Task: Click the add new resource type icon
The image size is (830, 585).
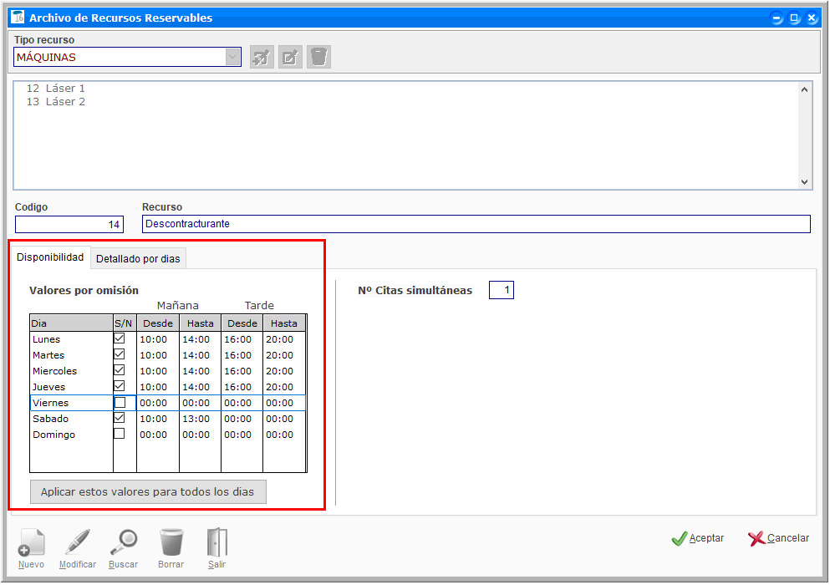Action: [262, 57]
